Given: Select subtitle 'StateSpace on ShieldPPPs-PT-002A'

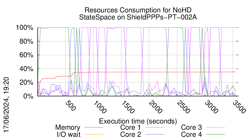Looking at the screenshot, I should 138,17.
